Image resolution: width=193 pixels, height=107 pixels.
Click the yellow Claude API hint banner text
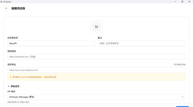[34, 77]
